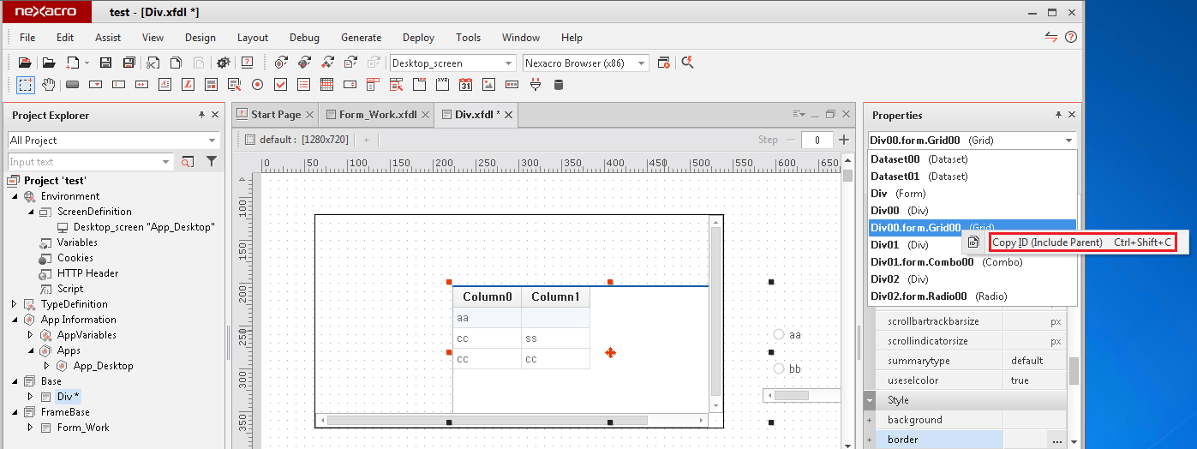Click the Calendar component icon

pos(465,84)
